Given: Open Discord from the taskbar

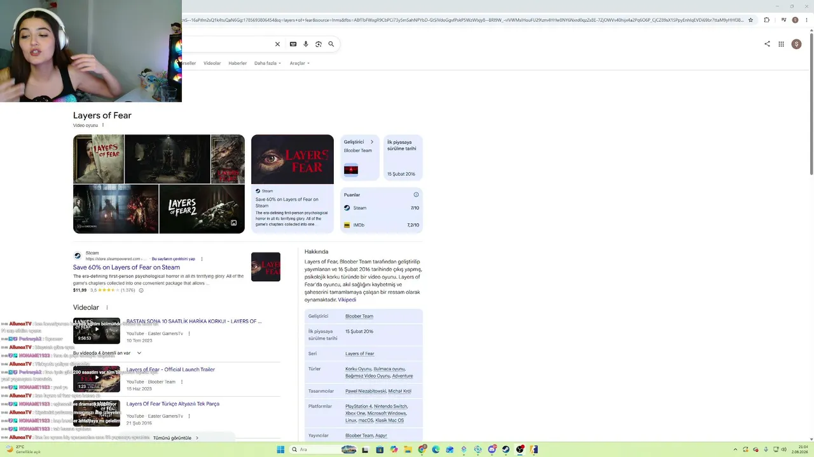Looking at the screenshot, I should [492, 449].
